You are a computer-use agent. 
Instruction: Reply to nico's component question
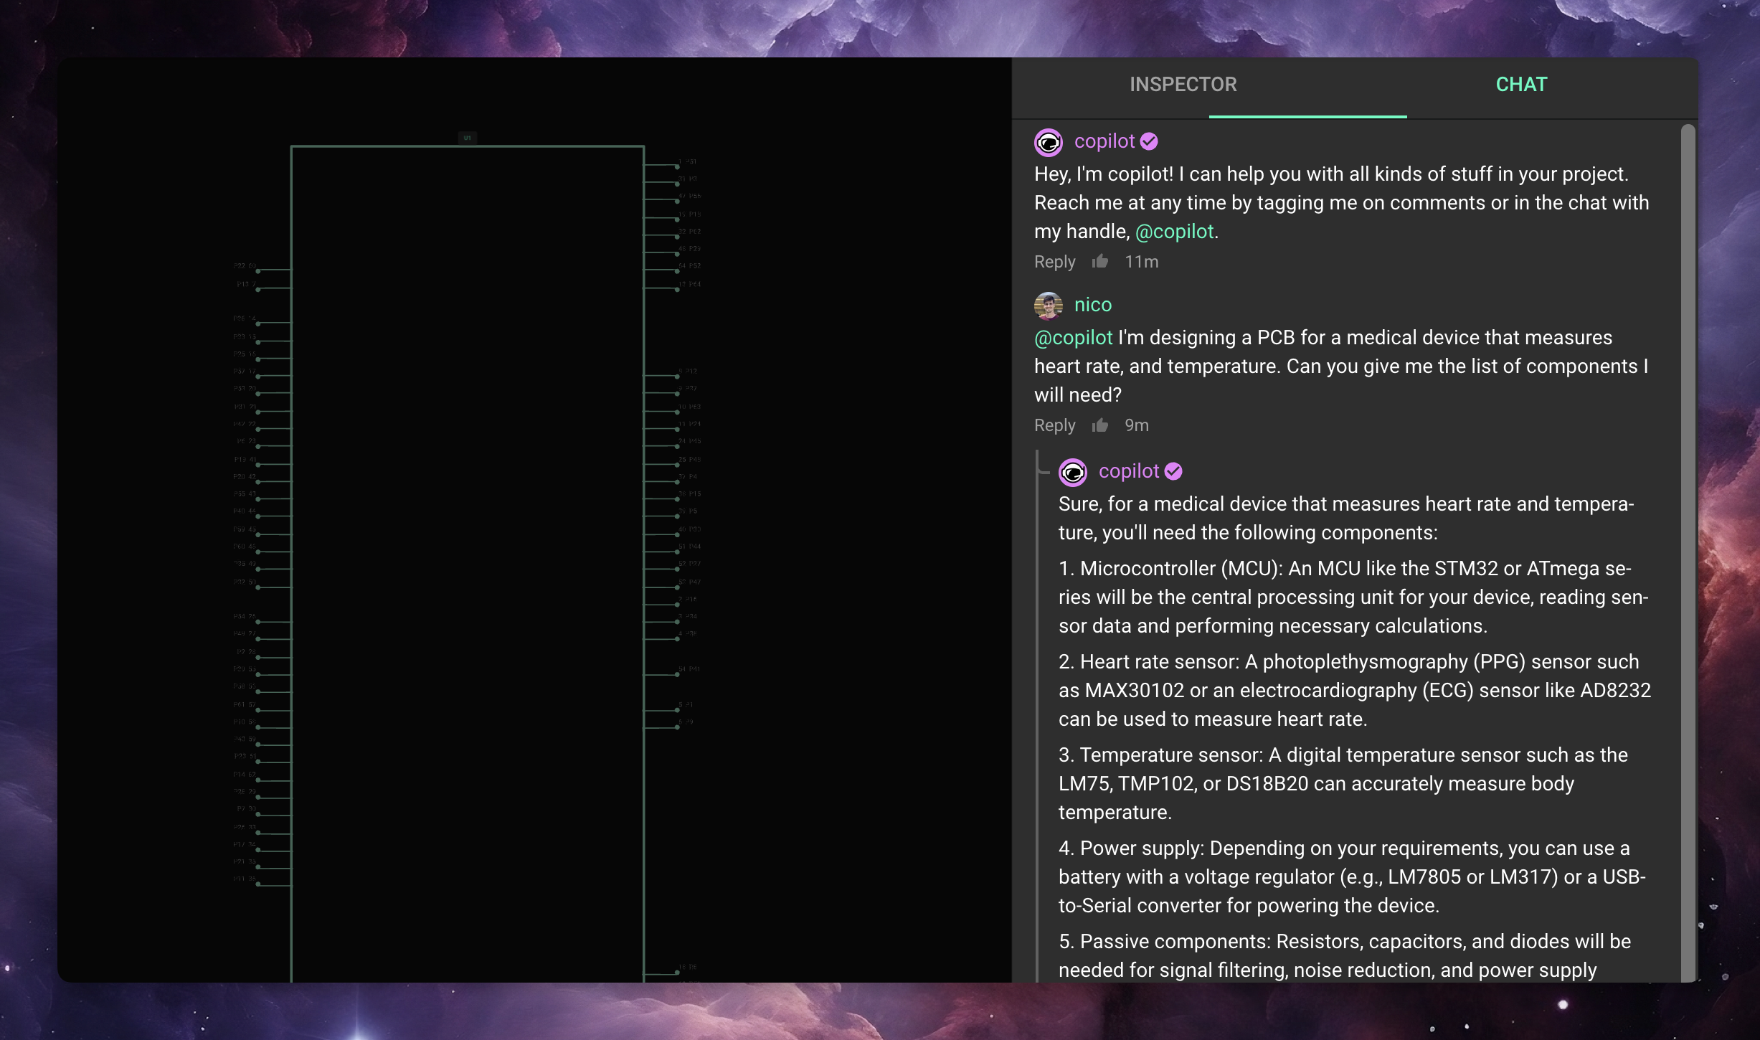[x=1054, y=425]
